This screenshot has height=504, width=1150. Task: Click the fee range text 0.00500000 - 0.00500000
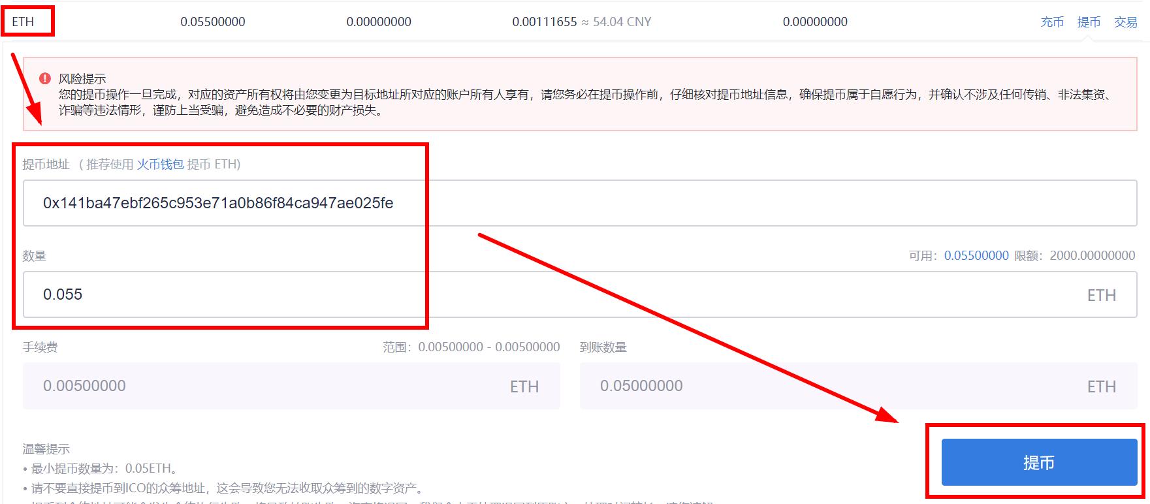[x=489, y=347]
